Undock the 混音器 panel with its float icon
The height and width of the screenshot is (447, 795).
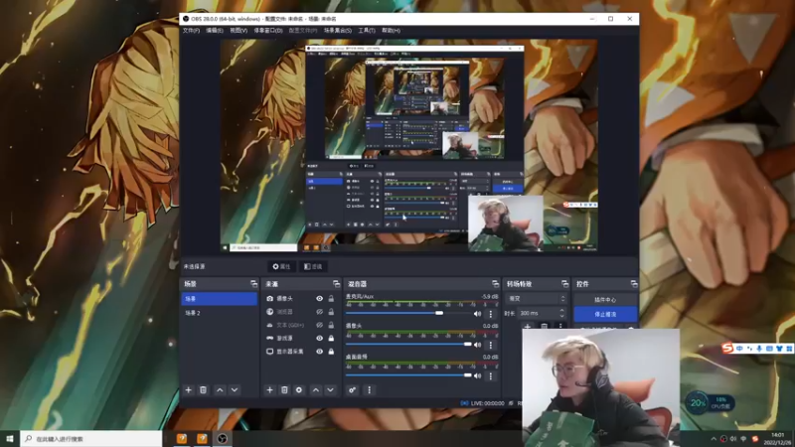(495, 284)
